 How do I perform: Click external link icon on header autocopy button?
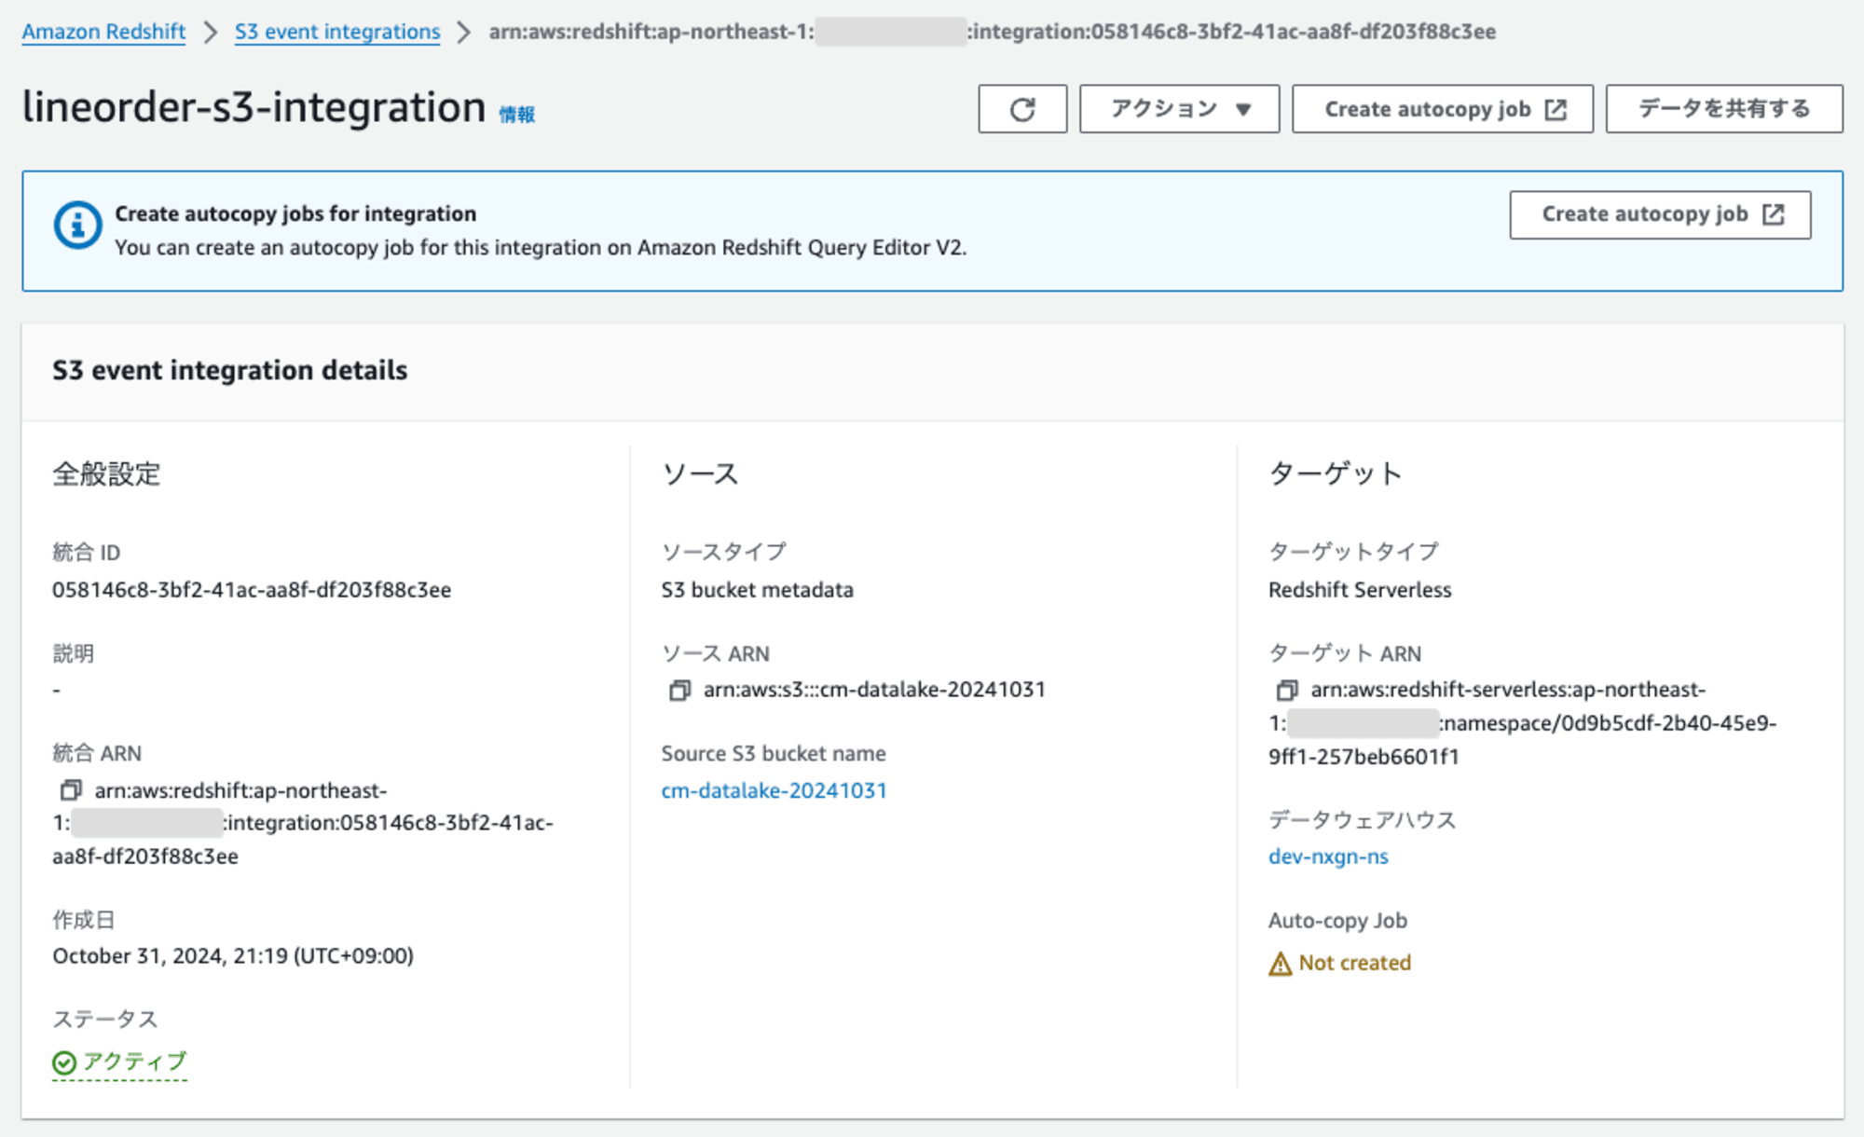pos(1556,110)
